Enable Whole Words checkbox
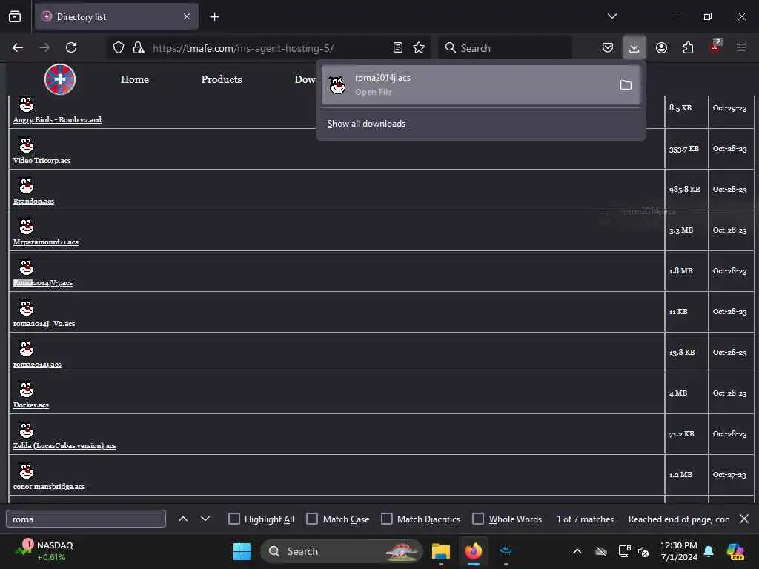This screenshot has width=759, height=569. tap(478, 519)
